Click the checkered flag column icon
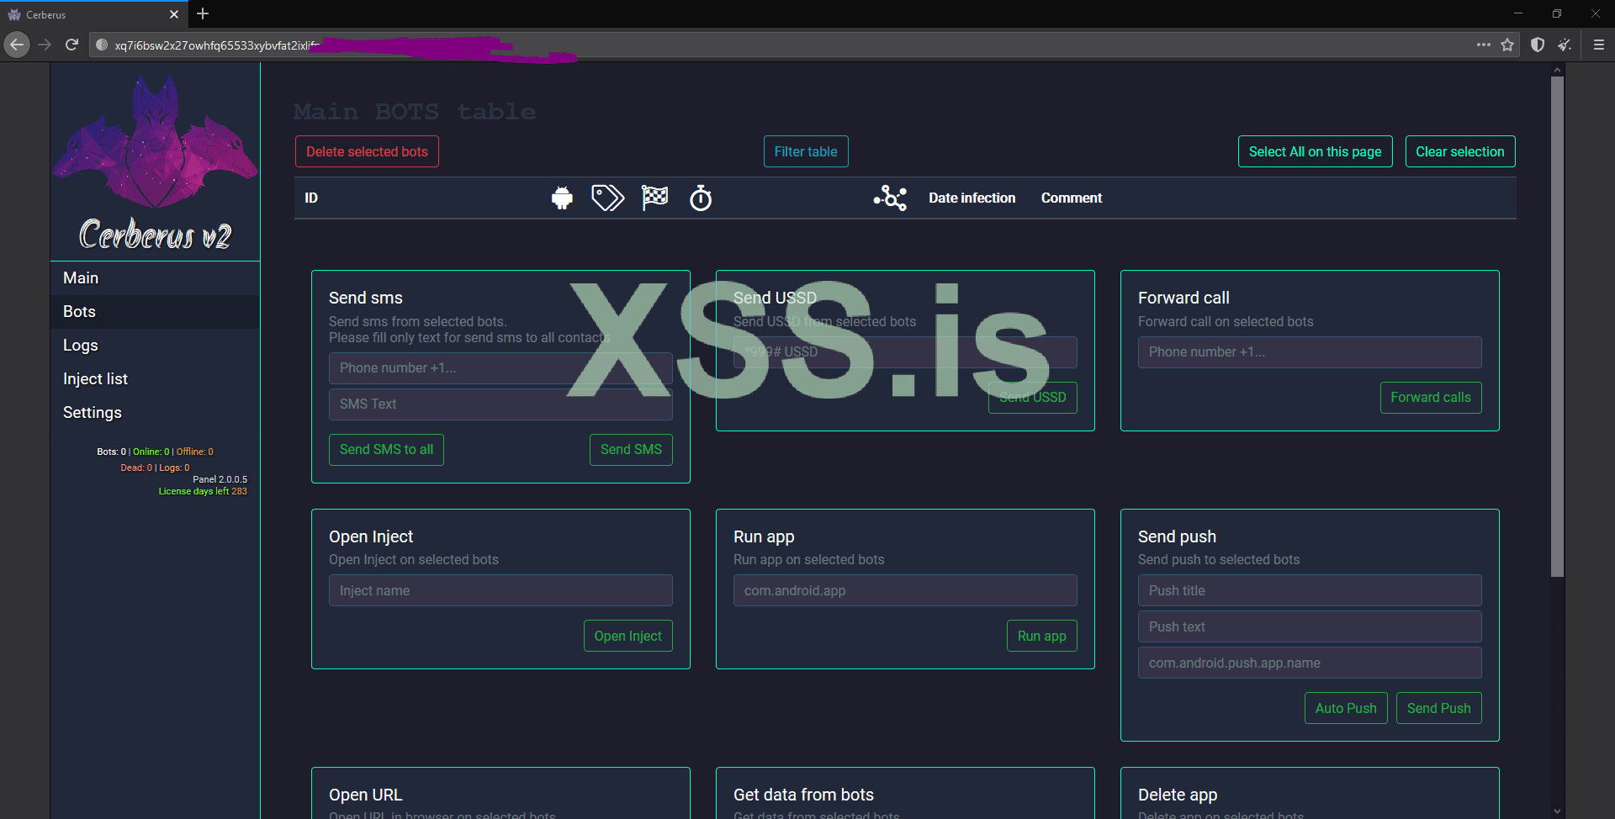1615x819 pixels. (x=654, y=198)
